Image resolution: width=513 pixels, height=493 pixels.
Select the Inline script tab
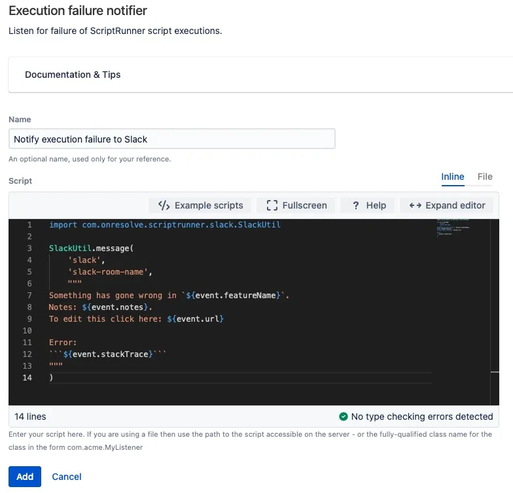point(453,177)
